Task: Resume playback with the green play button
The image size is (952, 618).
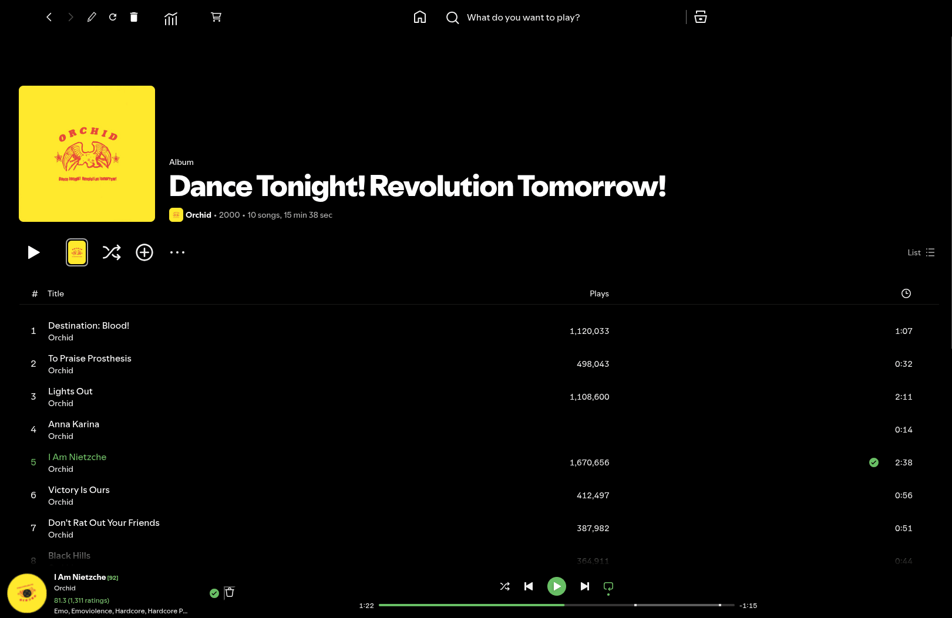Action: [557, 586]
